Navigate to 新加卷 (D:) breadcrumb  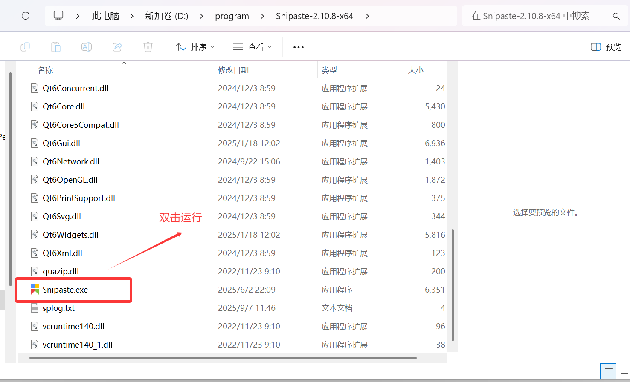[x=166, y=16]
